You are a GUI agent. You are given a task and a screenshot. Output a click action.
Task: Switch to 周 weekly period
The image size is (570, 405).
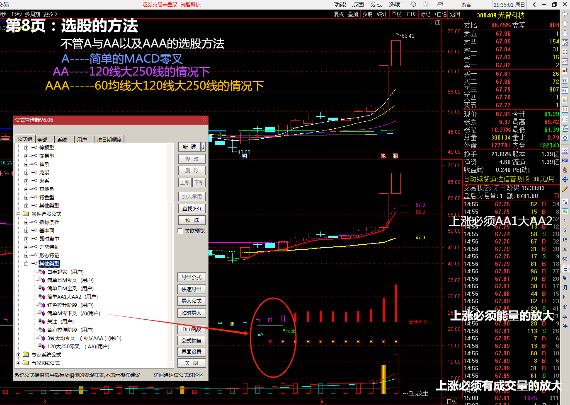click(565, 278)
